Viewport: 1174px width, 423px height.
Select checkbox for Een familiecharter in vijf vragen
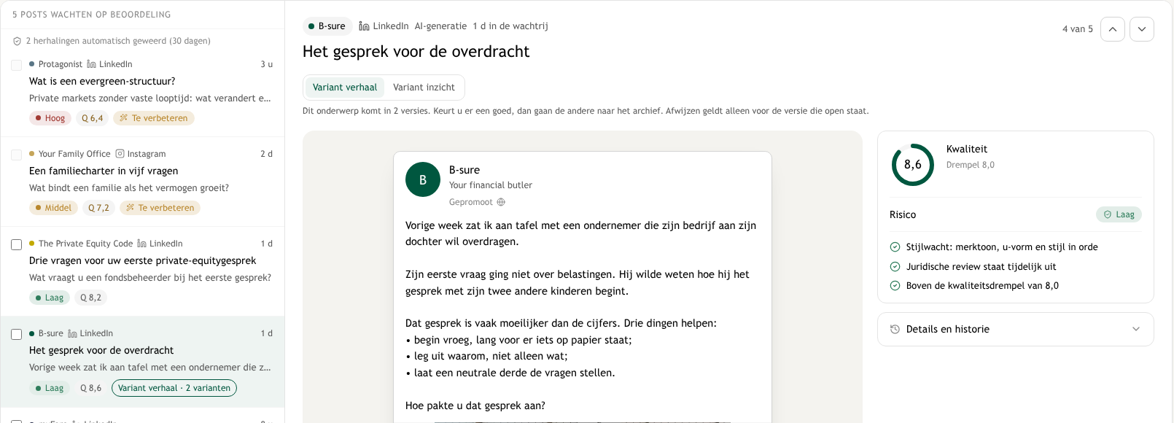click(x=16, y=155)
